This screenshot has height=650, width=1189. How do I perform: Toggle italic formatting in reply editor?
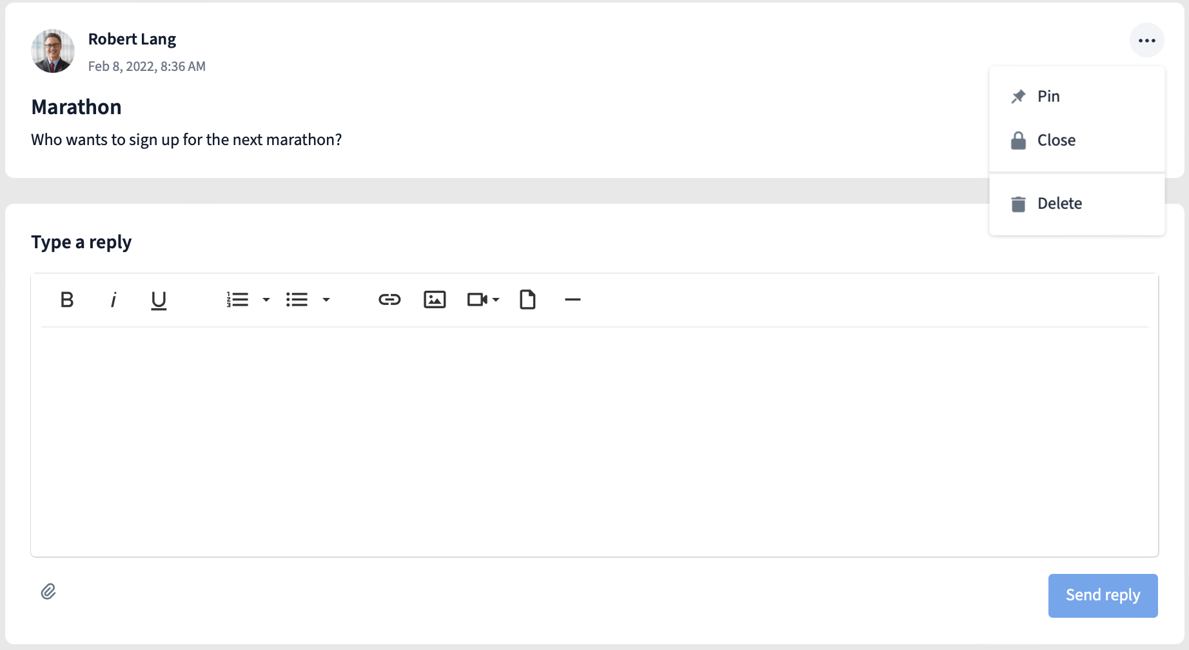113,300
